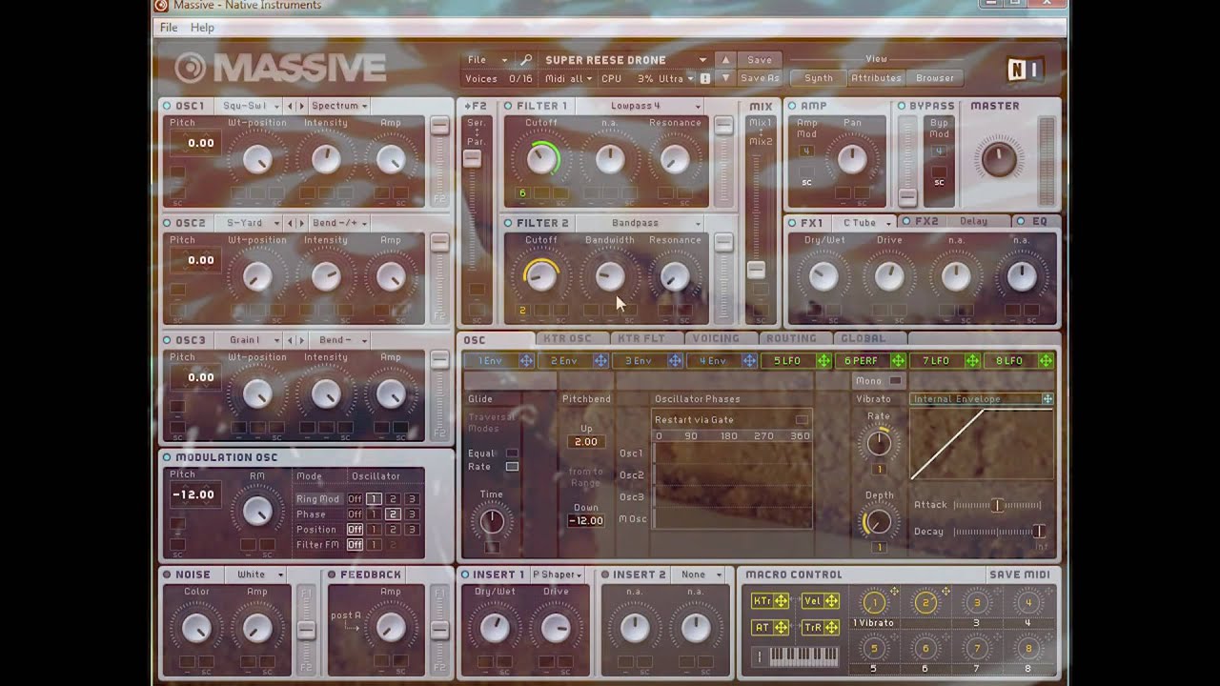
Task: Grab the 8 LFO modulation cross handle
Action: 1046,361
